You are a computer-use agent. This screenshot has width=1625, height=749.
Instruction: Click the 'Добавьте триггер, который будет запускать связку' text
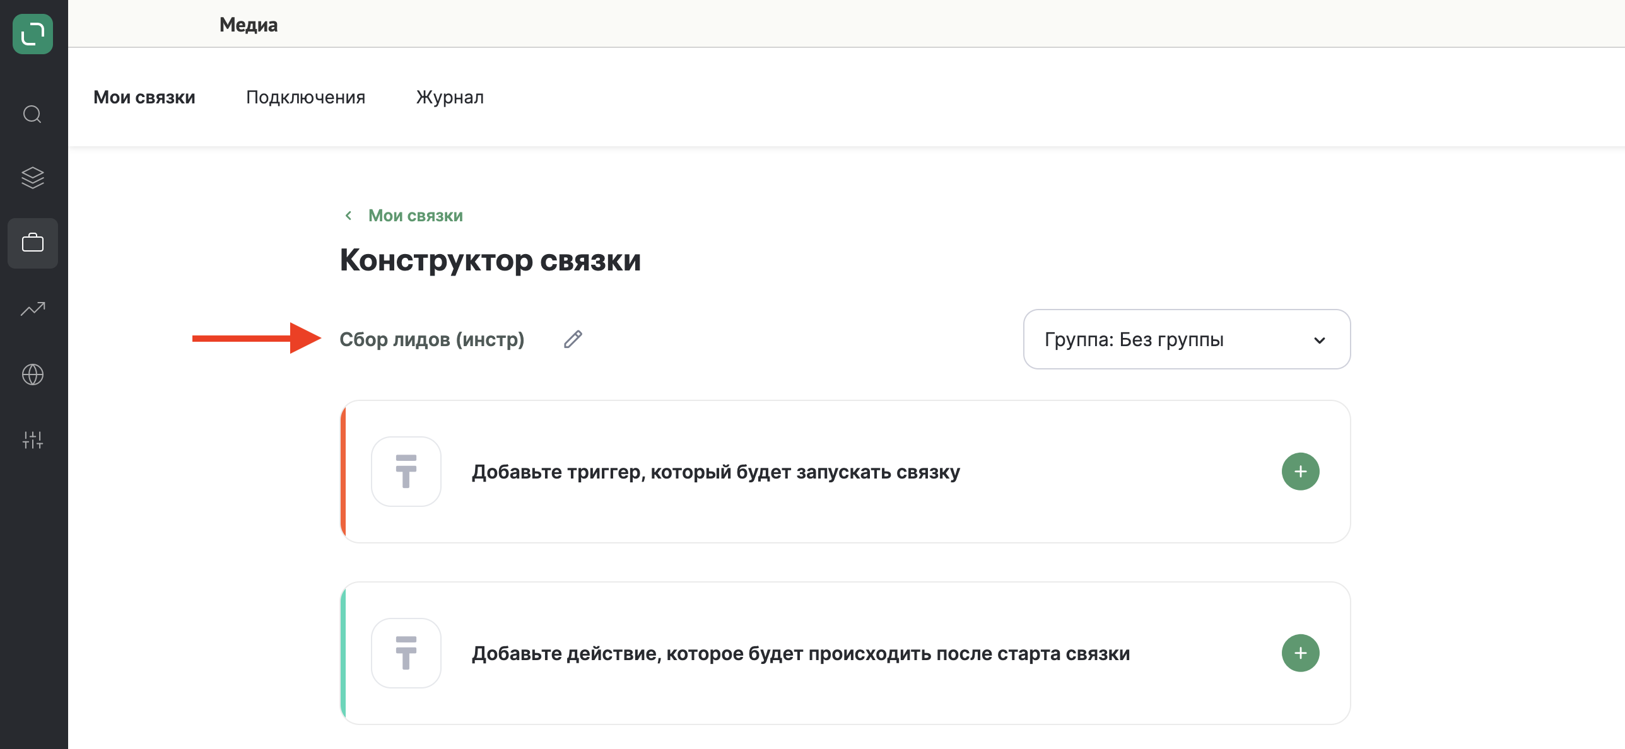pyautogui.click(x=716, y=472)
